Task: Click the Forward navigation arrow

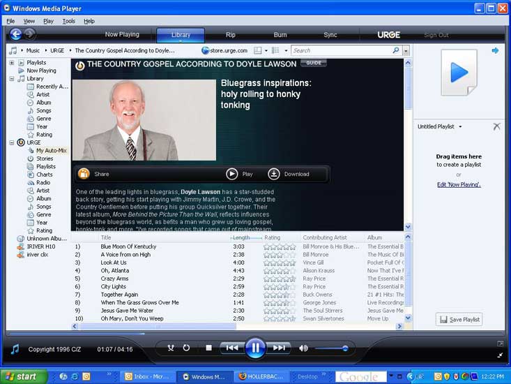Action: click(x=30, y=34)
